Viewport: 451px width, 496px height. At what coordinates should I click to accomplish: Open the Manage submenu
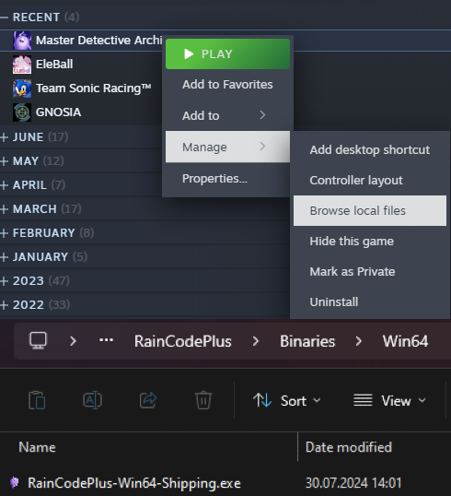coord(227,147)
